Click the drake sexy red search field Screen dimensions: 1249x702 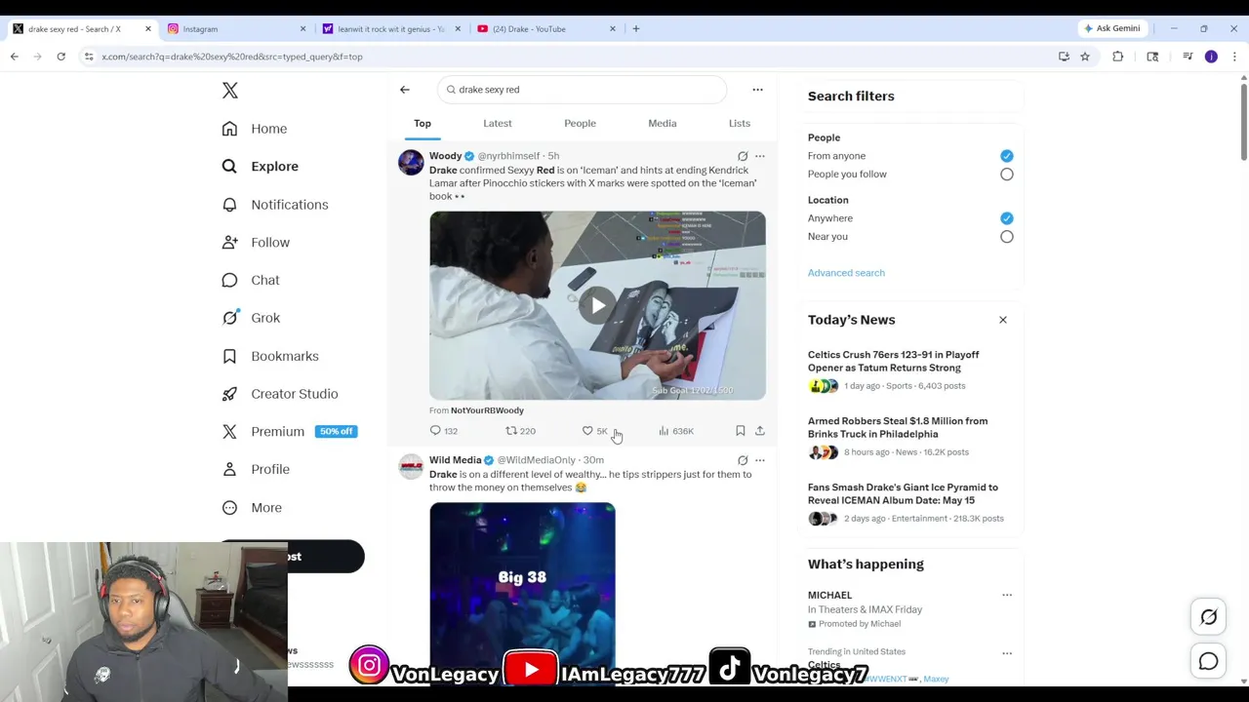tap(583, 90)
